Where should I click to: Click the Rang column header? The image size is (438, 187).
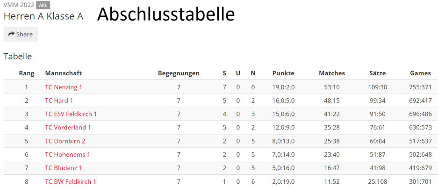tap(27, 73)
